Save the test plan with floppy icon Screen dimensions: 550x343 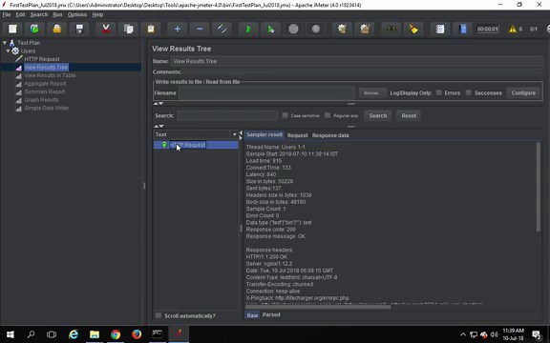tap(79, 29)
